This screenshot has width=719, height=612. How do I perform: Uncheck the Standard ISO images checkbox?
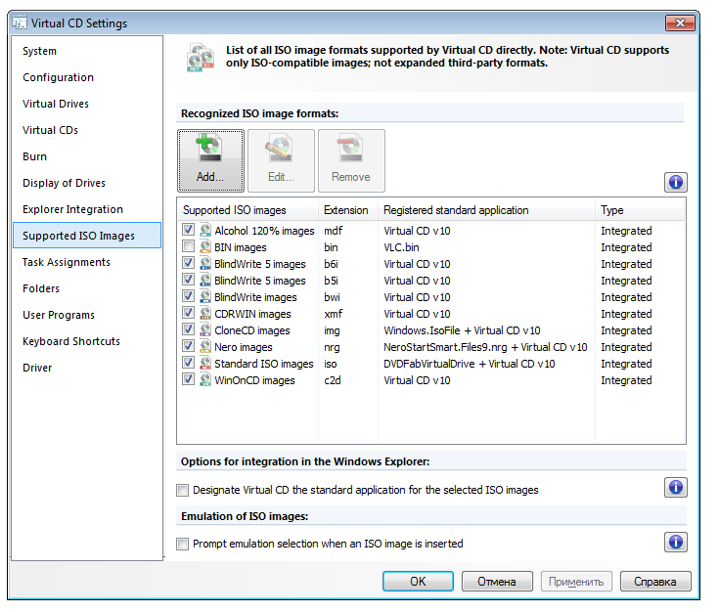(x=188, y=362)
